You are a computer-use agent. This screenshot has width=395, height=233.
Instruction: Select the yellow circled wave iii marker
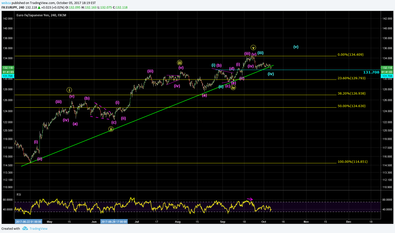tap(180, 63)
